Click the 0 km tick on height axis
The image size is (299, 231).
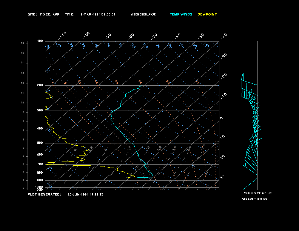coord(24,188)
